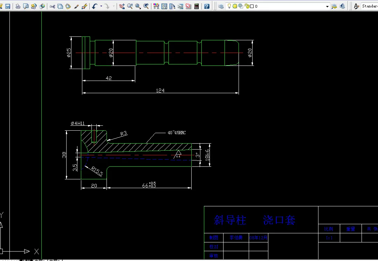The width and height of the screenshot is (378, 261).
Task: Click the UCS origin icon square
Action: [1, 251]
